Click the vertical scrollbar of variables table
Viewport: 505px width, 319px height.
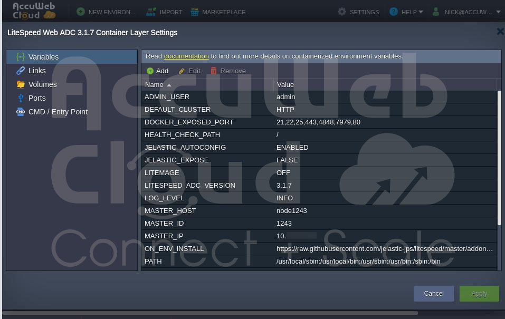pos(499,158)
